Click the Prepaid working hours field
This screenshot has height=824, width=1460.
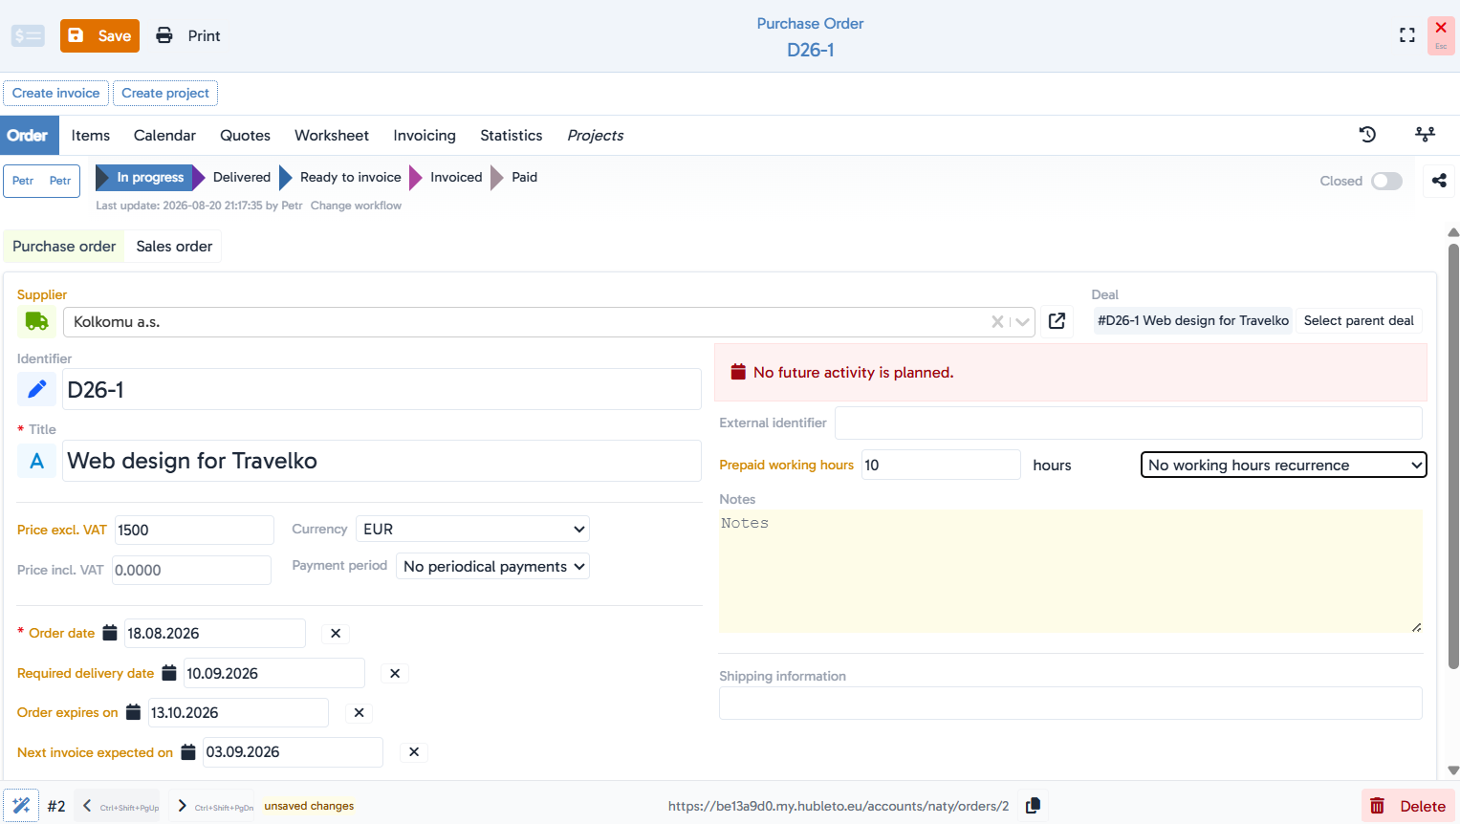tap(941, 465)
